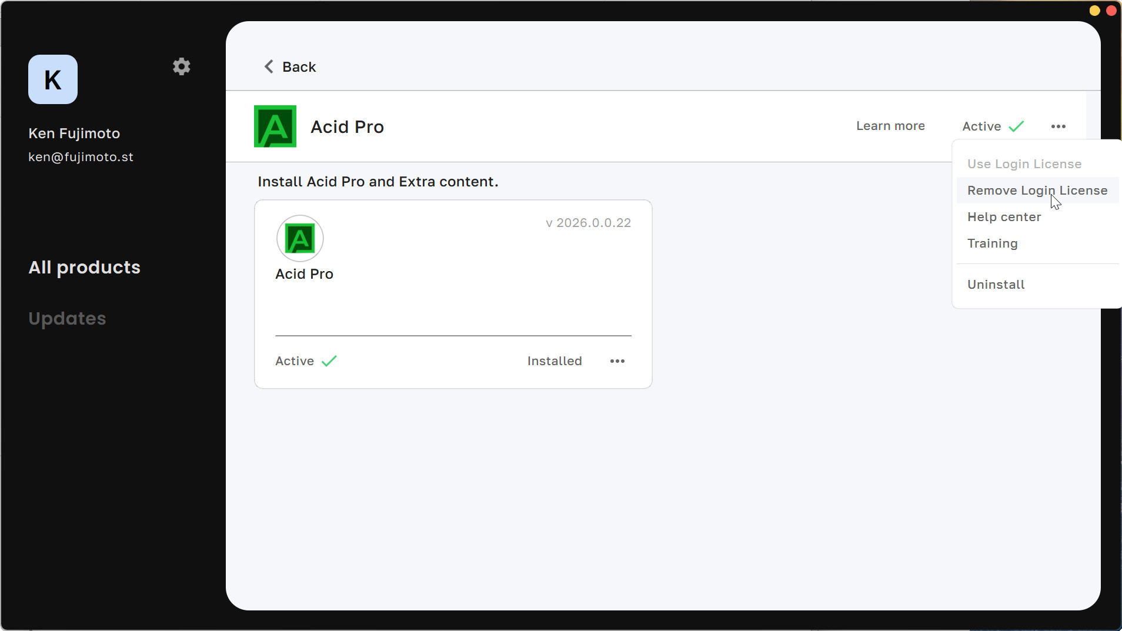Click the Ken Fujimoto user name
Screen dimensions: 1122x631
(74, 133)
